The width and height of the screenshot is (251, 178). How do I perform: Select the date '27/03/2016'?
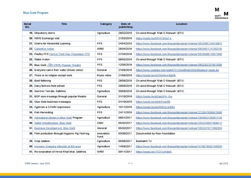pos(125,38)
